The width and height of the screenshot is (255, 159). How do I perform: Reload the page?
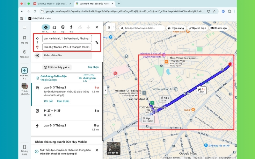click(x=35, y=11)
